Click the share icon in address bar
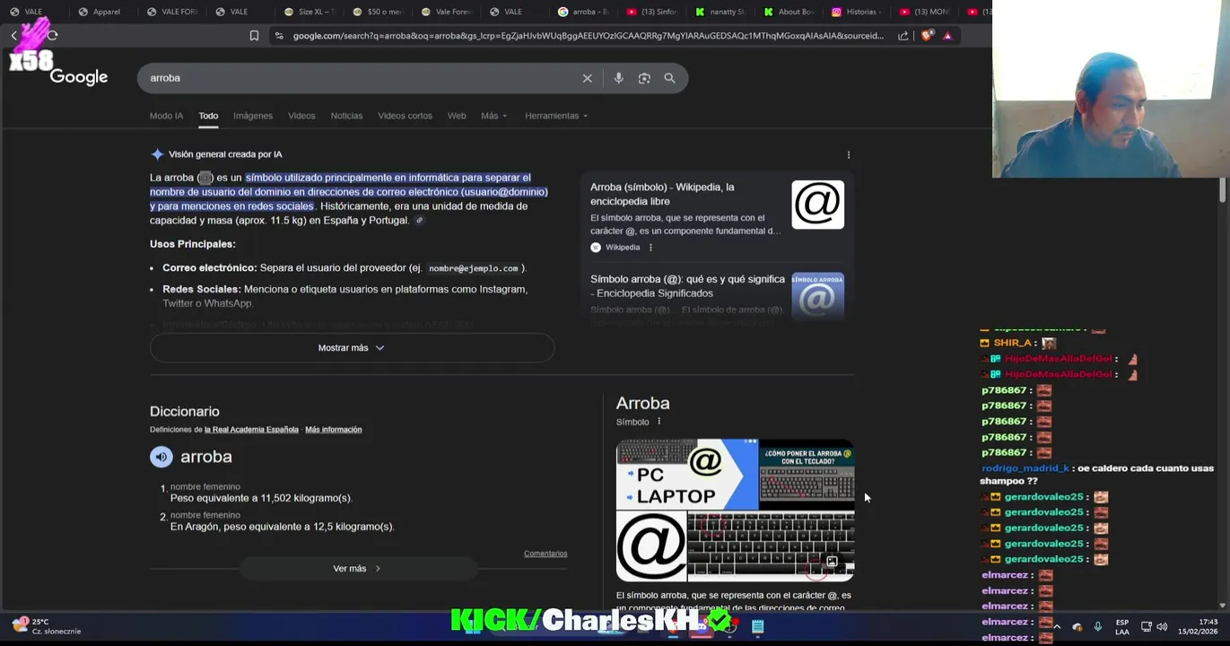Image resolution: width=1230 pixels, height=646 pixels. (903, 36)
